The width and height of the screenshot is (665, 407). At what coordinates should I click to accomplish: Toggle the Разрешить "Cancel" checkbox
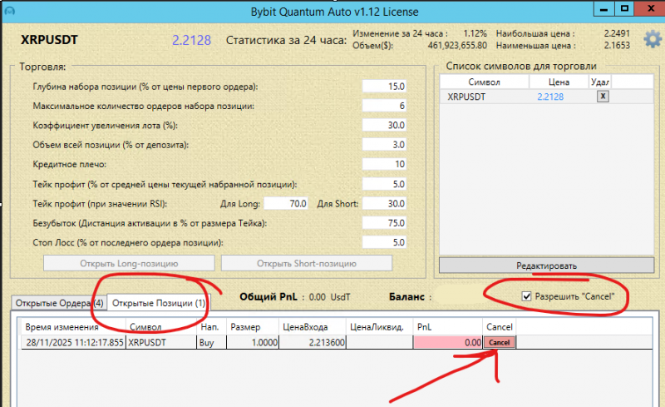[526, 296]
